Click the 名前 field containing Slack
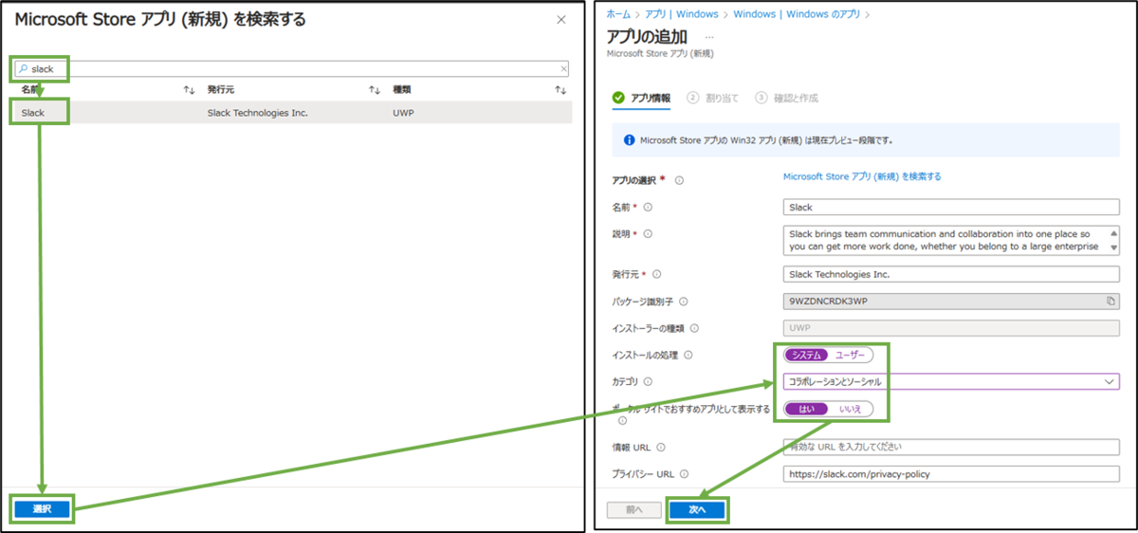 pyautogui.click(x=951, y=207)
